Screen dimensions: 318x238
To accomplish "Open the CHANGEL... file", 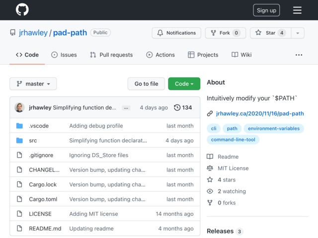I will (44, 170).
